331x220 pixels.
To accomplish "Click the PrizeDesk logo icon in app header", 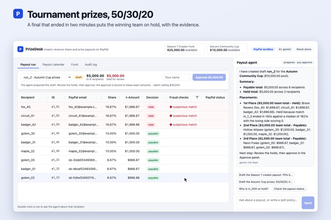I will (x=20, y=49).
